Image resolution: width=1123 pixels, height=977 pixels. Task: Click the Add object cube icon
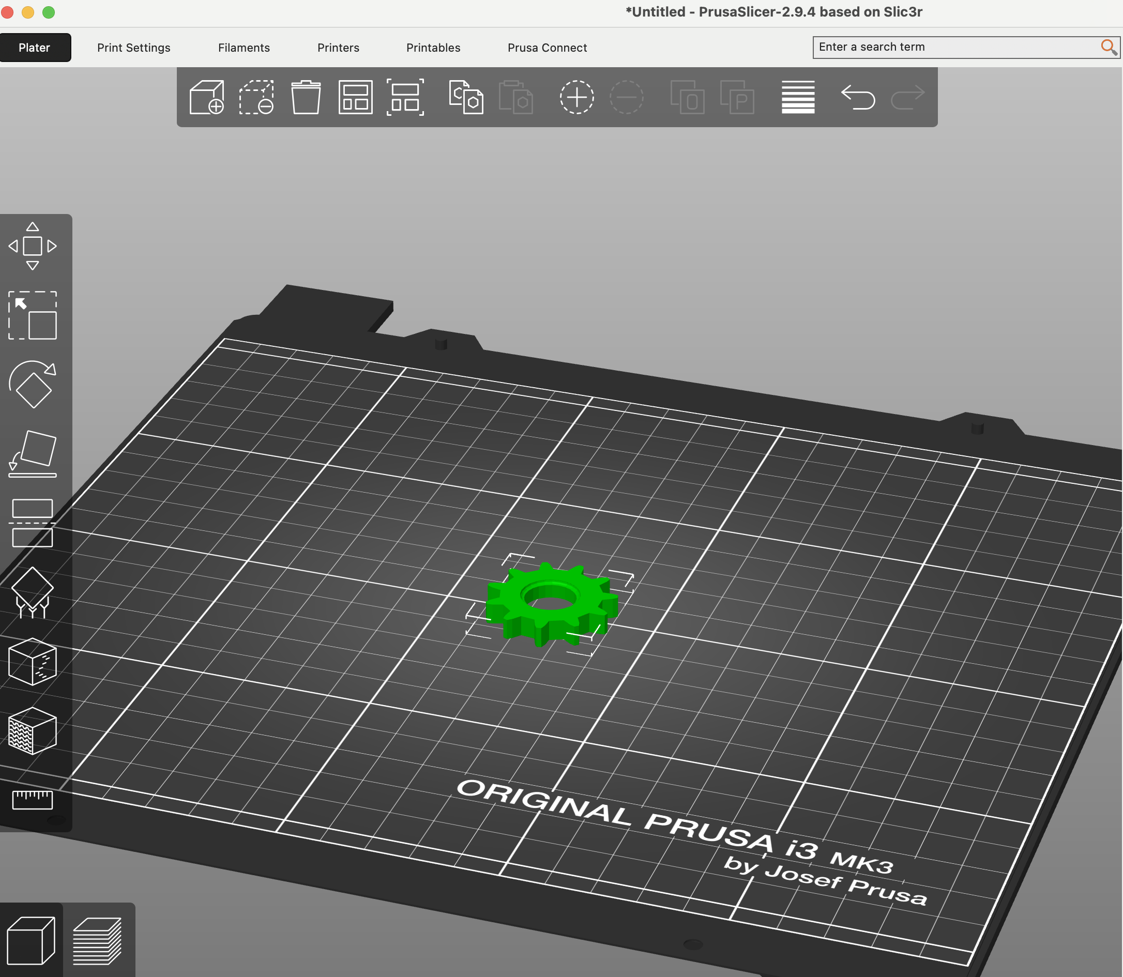click(207, 97)
